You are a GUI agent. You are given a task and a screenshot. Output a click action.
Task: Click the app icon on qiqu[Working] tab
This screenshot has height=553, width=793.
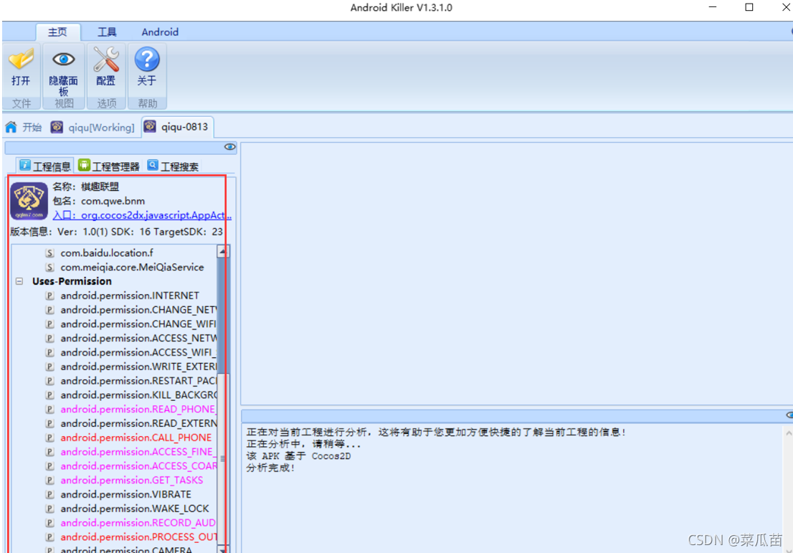57,127
